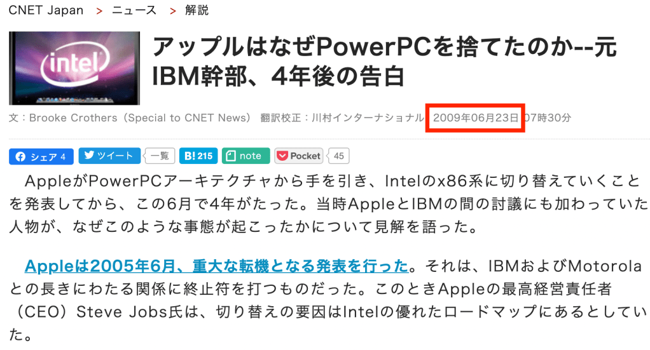Click the arrow separator after CNET Japan
The height and width of the screenshot is (350, 650).
(x=99, y=11)
